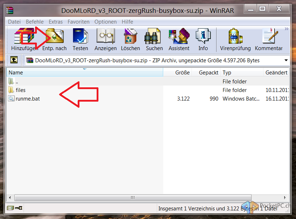Viewport: 296px width, 219px height.
Task: Add a Kommentar to the archive
Action: [268, 39]
